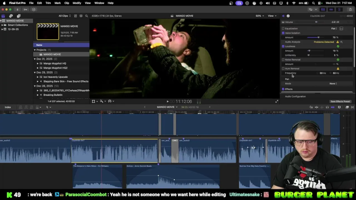Open the timeline Select tool dropdown
The width and height of the screenshot is (356, 200).
click(48, 107)
